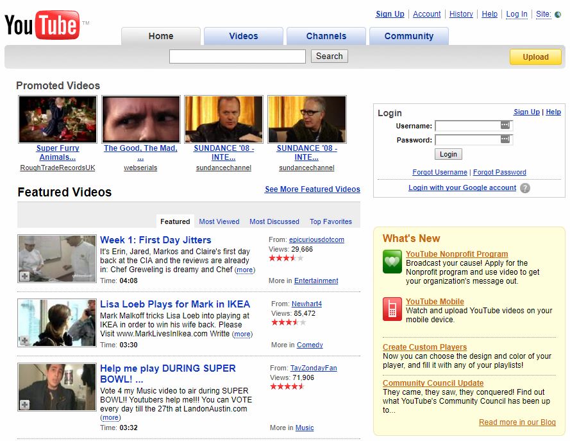The width and height of the screenshot is (570, 441).
Task: Select the Featured videos filter tab
Action: pyautogui.click(x=175, y=221)
